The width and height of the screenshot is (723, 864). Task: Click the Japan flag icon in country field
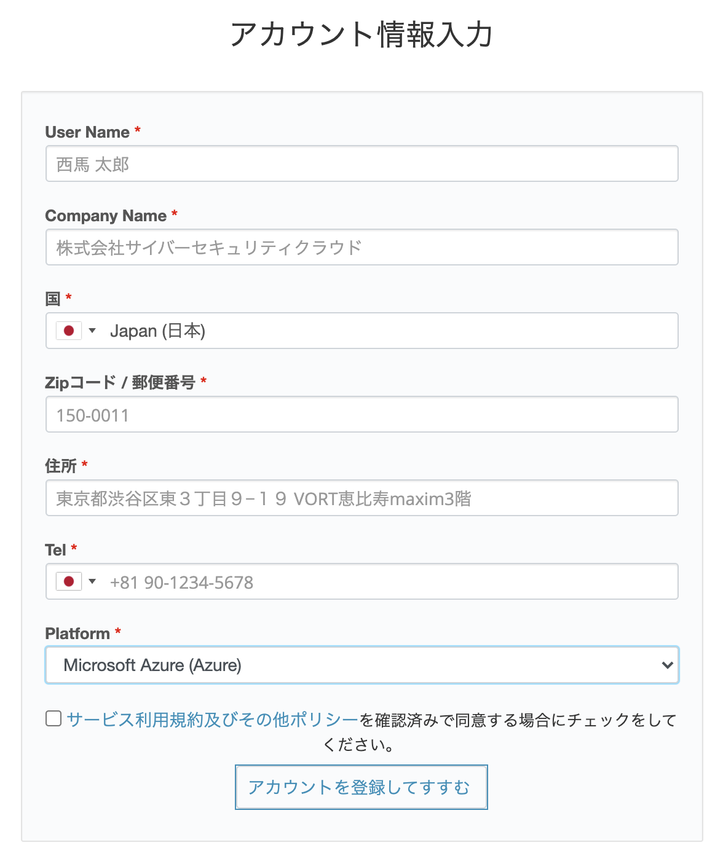[x=69, y=331]
